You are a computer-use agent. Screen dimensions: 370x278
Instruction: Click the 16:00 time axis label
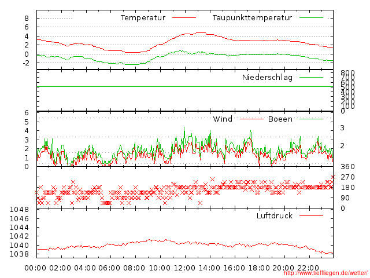point(234,268)
